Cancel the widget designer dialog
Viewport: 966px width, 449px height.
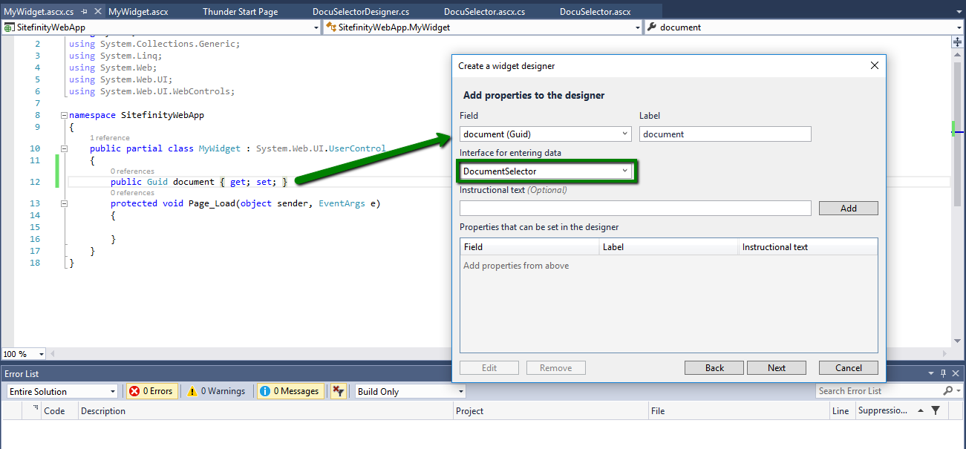coord(849,367)
